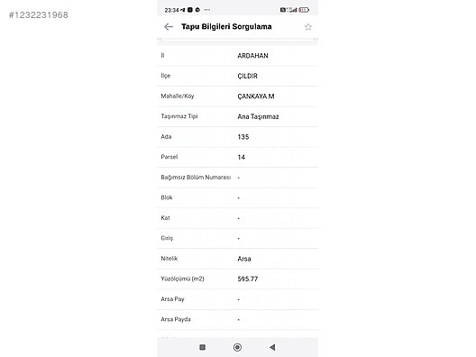Image resolution: width=476 pixels, height=357 pixels.
Task: Tap the Parsel value 14
Action: (241, 157)
